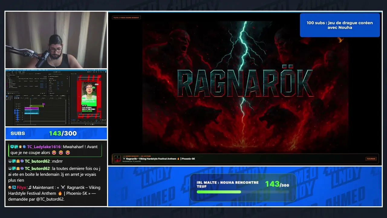The height and width of the screenshot is (218, 387).
Task: Click the 'Demandée par TC_butord62' line in the song bar
Action: coord(132,161)
